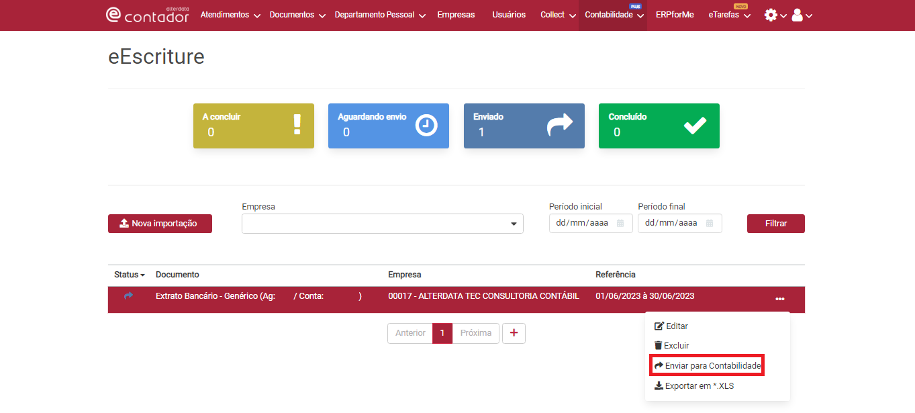Open calendar picker in Período inicial

pyautogui.click(x=620, y=224)
